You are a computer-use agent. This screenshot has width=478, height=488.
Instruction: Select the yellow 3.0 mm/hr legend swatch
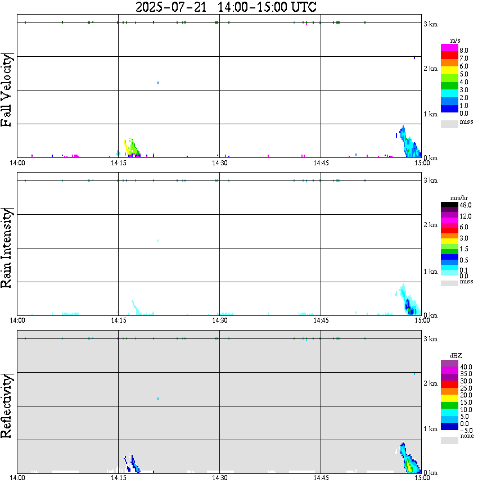pyautogui.click(x=449, y=241)
